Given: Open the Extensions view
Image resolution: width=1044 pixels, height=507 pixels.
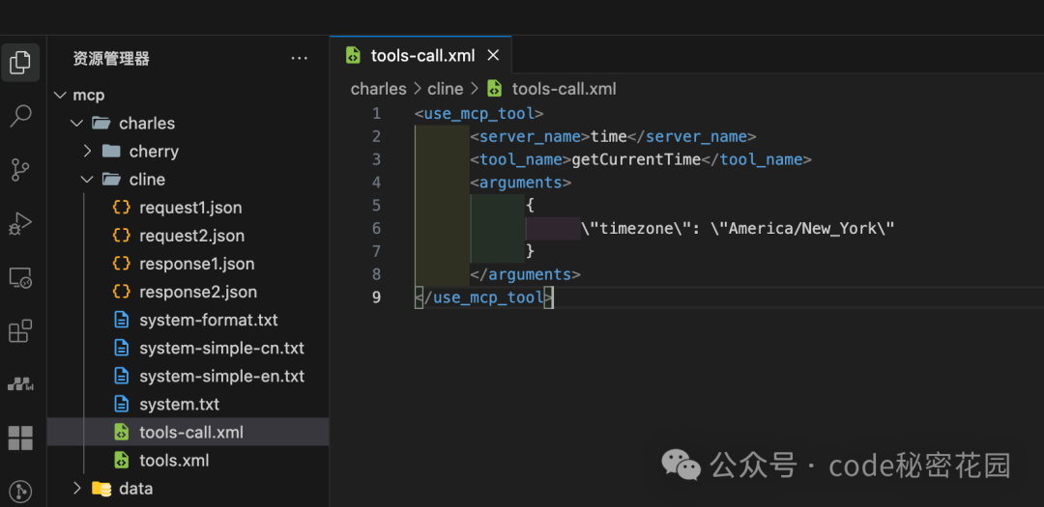Looking at the screenshot, I should tap(20, 330).
